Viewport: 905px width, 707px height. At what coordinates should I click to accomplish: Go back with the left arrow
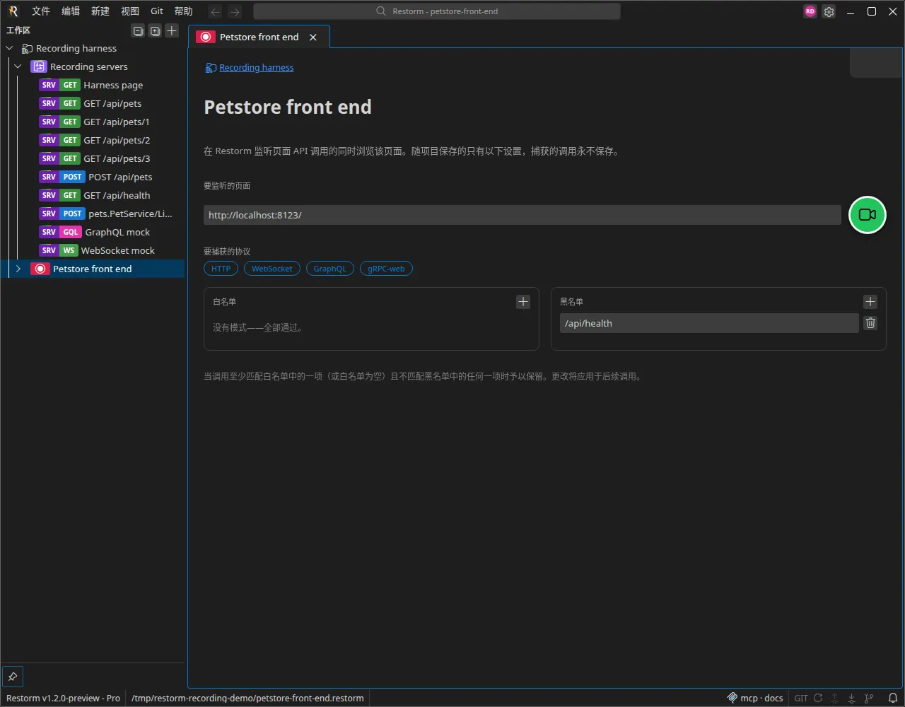coord(216,11)
